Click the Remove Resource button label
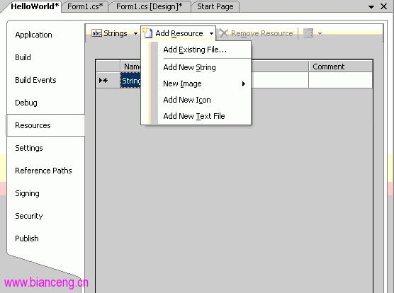 261,33
